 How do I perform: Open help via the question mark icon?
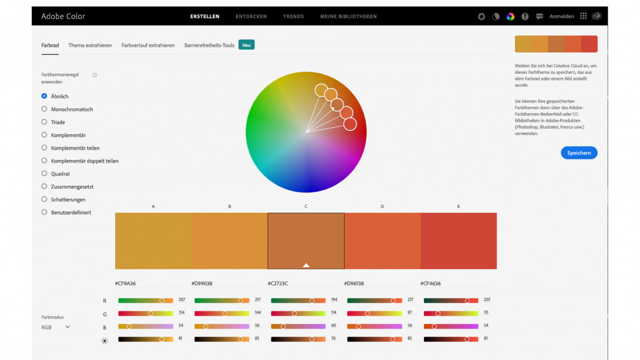[525, 17]
